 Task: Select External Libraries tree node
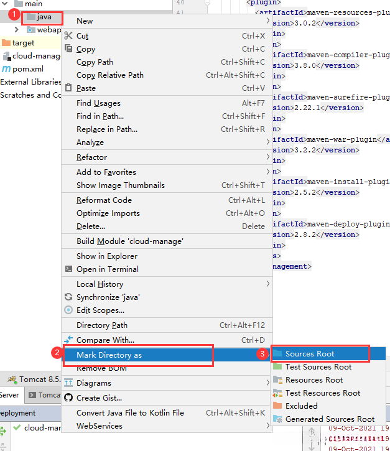pos(30,82)
